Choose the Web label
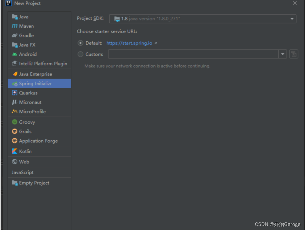The width and height of the screenshot is (305, 230). click(24, 162)
